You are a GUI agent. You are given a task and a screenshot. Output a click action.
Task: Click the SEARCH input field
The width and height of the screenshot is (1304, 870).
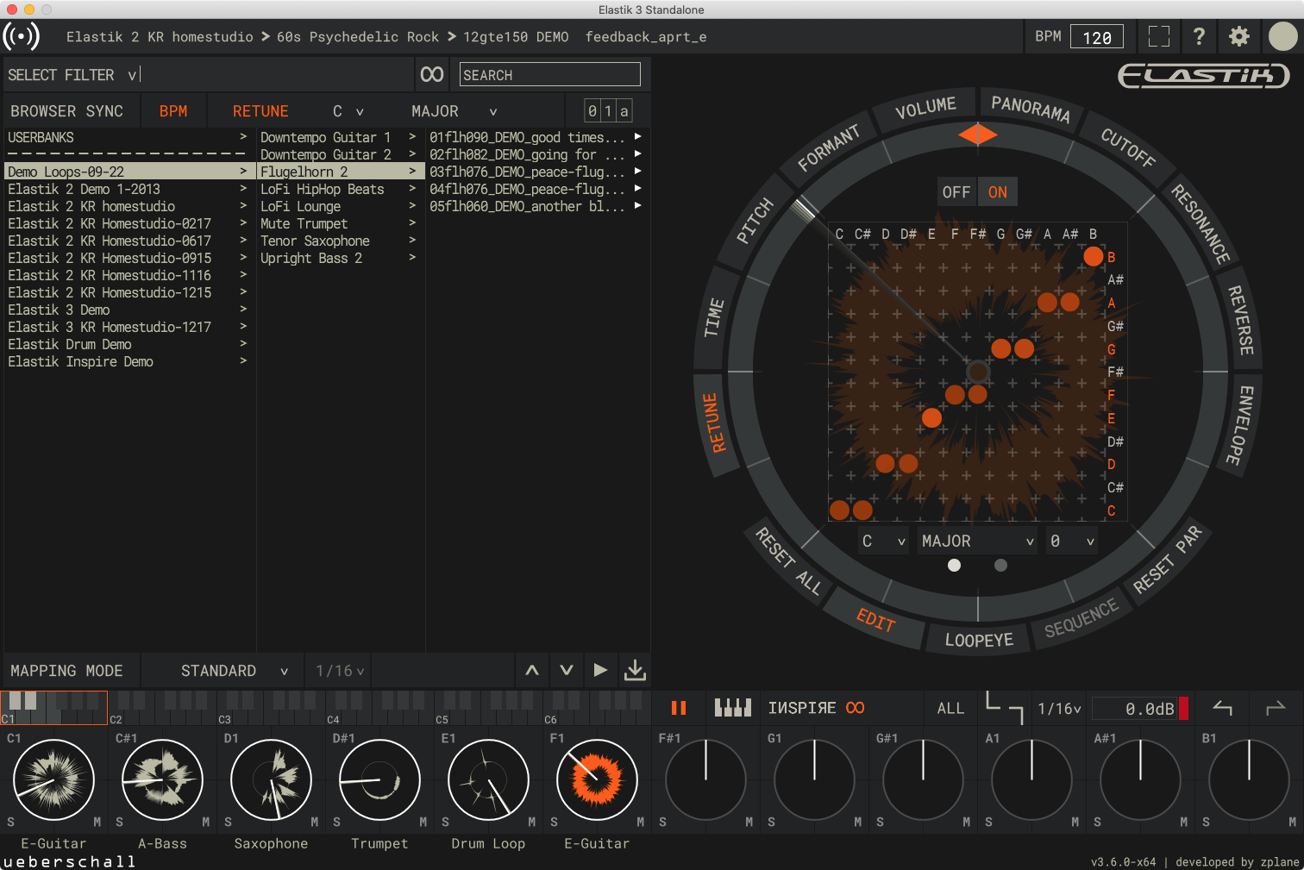click(549, 75)
